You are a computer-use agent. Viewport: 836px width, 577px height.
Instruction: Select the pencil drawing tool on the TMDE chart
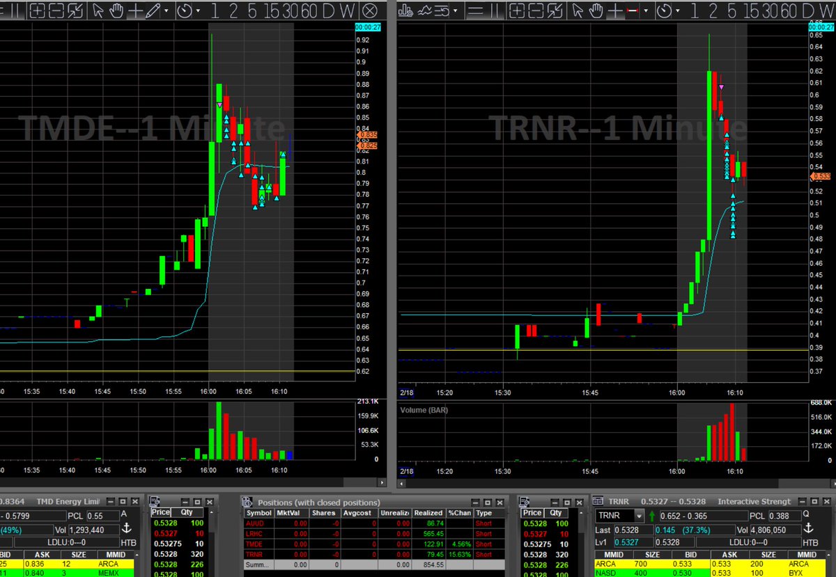pos(153,11)
